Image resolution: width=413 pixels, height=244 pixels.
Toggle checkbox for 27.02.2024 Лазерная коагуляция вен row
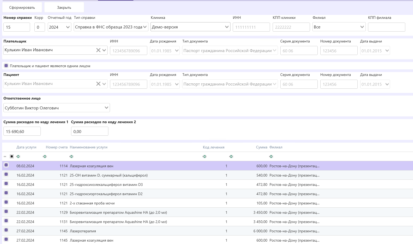click(6, 239)
